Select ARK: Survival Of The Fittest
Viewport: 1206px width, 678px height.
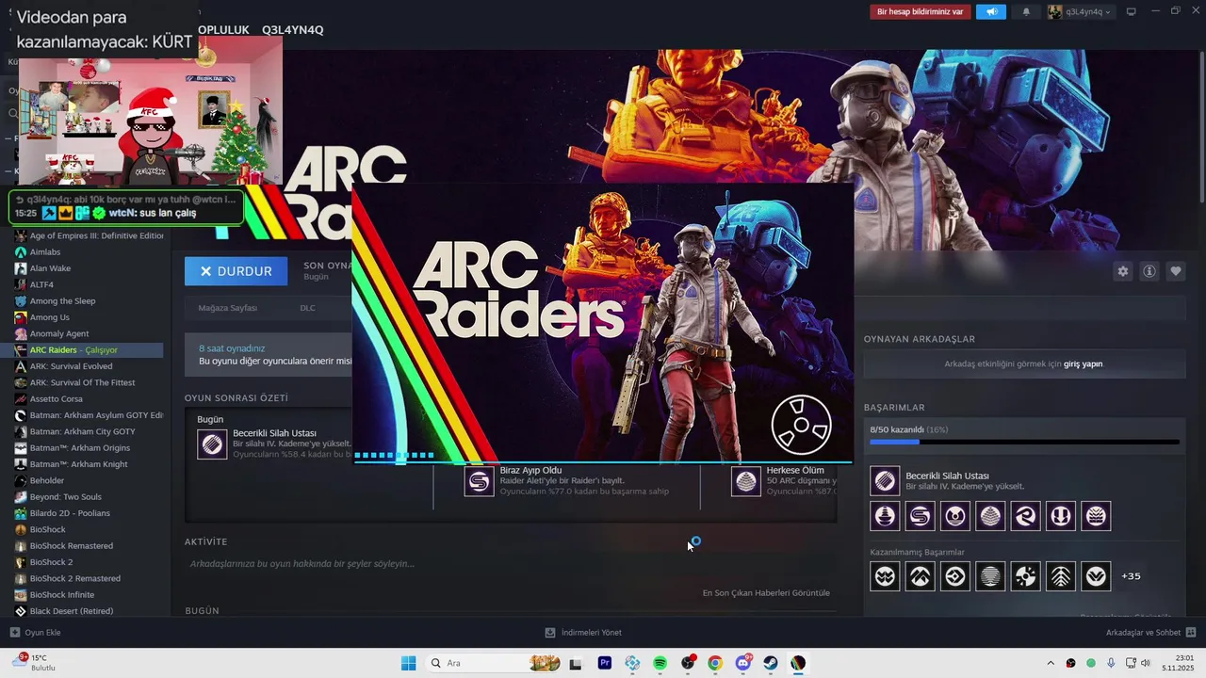pyautogui.click(x=89, y=382)
